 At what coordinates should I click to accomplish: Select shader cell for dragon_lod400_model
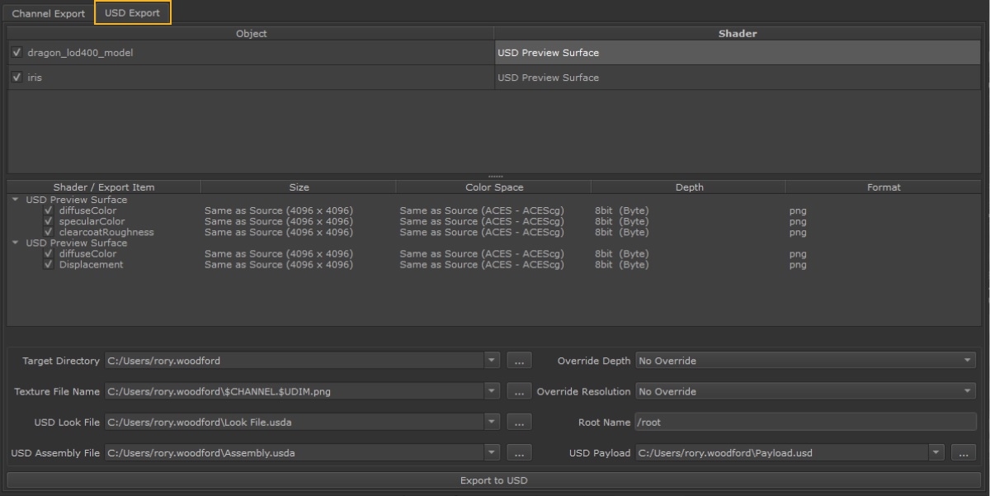click(x=738, y=53)
